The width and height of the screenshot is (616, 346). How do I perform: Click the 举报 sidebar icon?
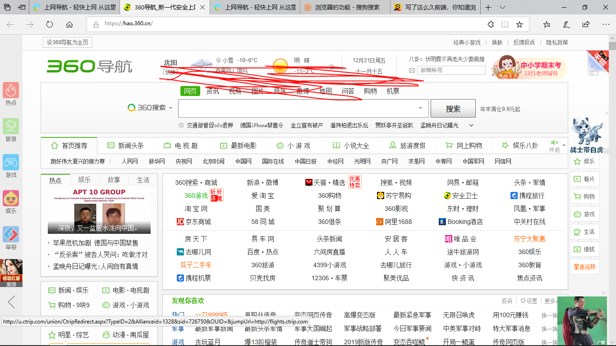coord(11,234)
